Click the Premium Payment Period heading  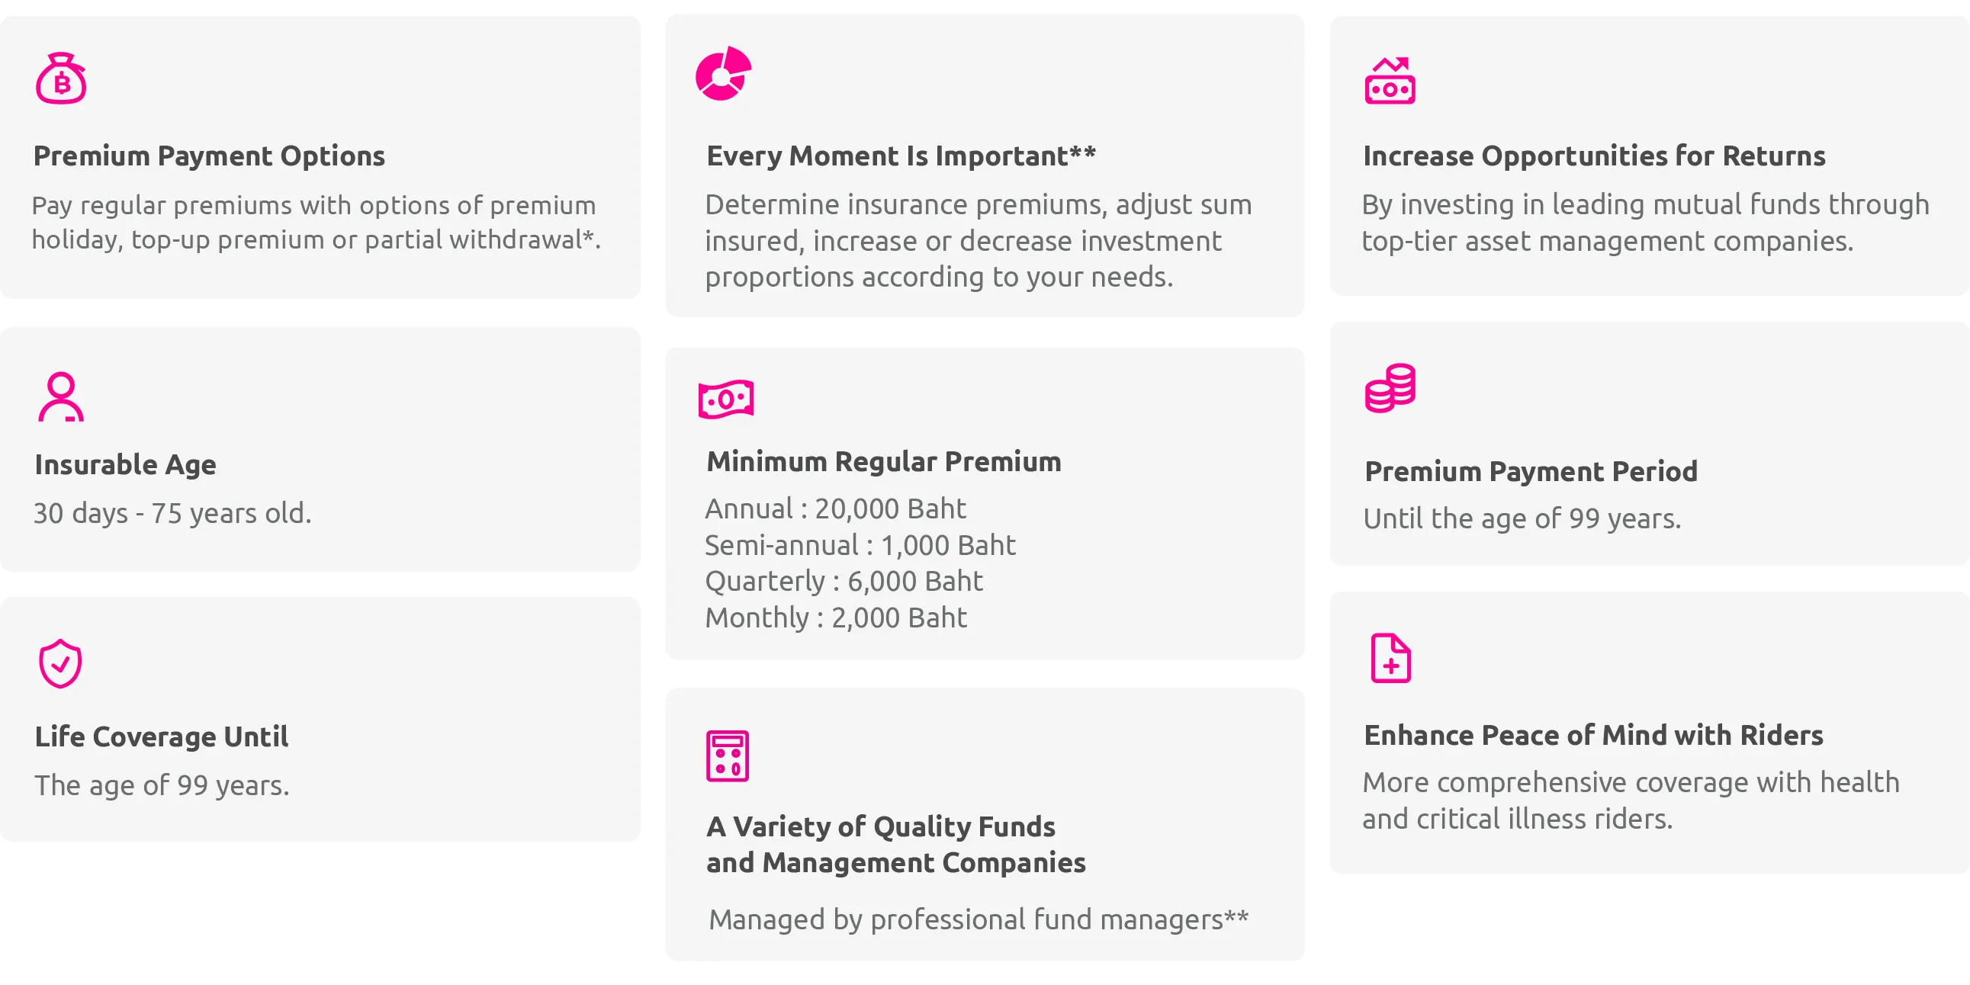point(1530,471)
